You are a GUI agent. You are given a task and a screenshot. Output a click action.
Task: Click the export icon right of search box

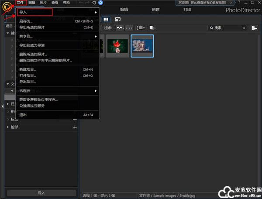pyautogui.click(x=255, y=28)
